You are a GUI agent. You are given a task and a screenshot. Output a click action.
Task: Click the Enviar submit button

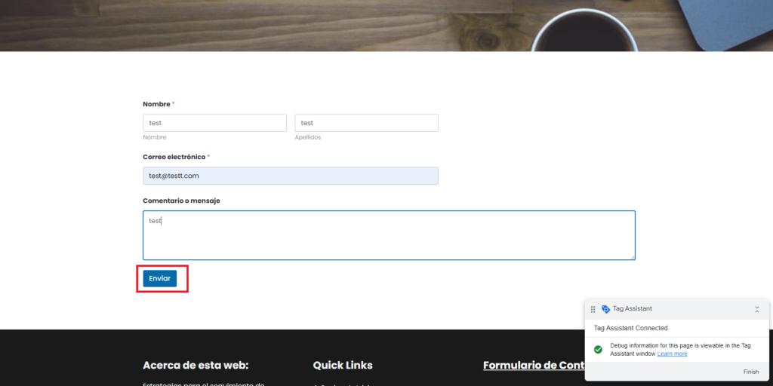pos(160,278)
